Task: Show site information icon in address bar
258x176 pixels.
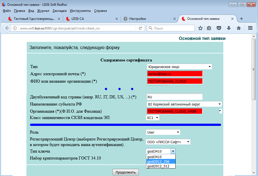Action: pos(15,28)
